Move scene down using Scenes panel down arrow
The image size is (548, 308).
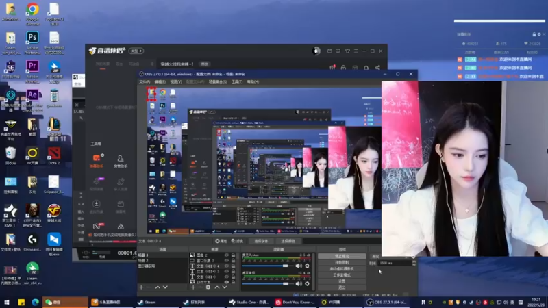click(165, 287)
